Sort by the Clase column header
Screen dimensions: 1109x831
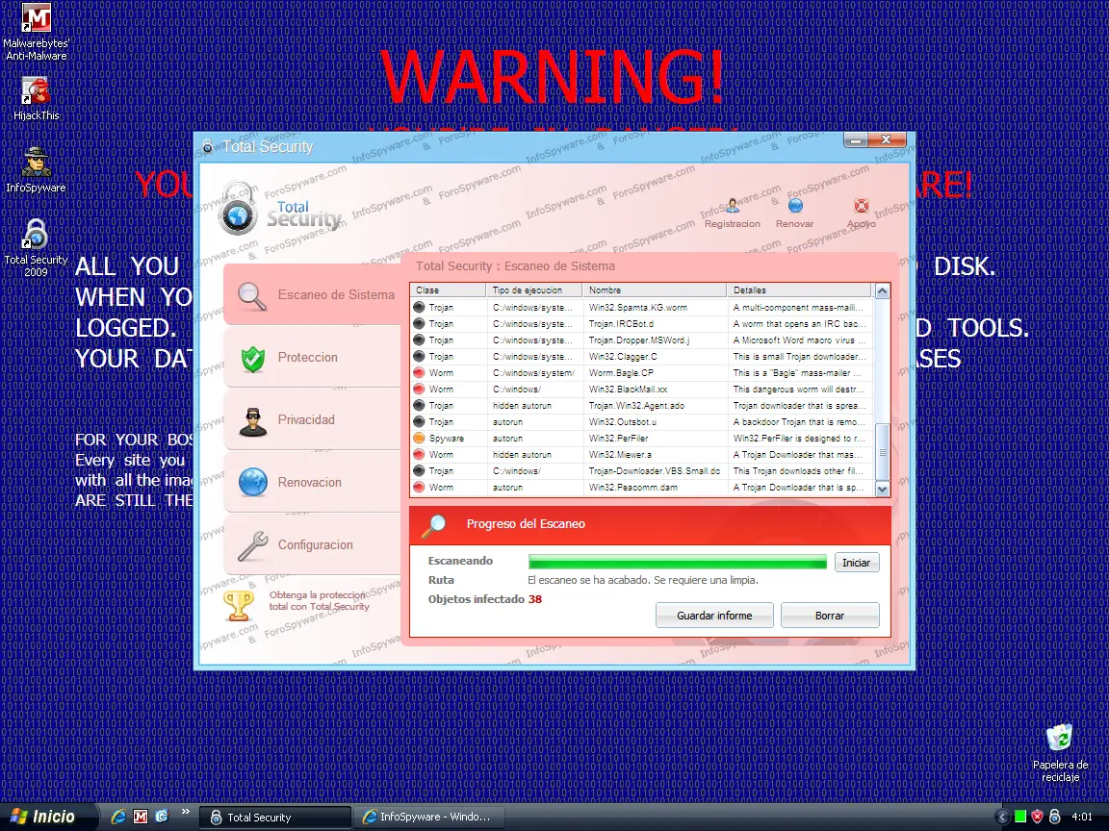tap(448, 290)
